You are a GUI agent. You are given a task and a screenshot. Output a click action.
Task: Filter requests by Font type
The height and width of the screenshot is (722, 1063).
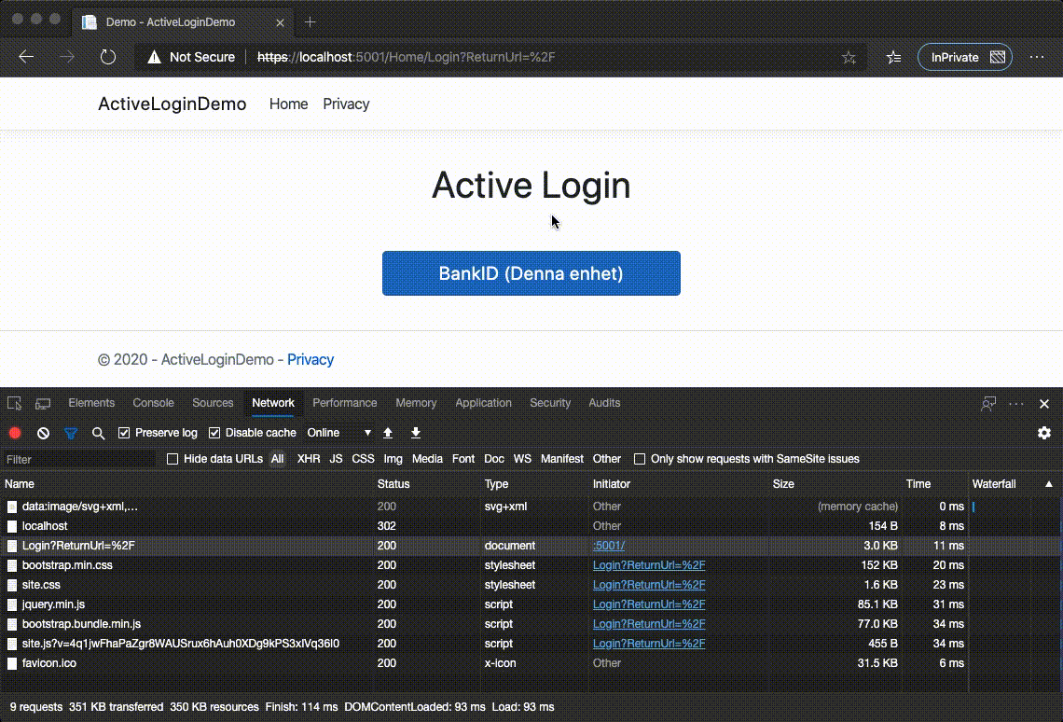tap(463, 459)
